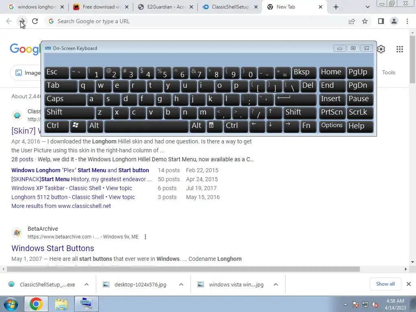Click the Esc key on the On-Screen Keyboard
Screen dimensions: 416x312
pyautogui.click(x=57, y=73)
